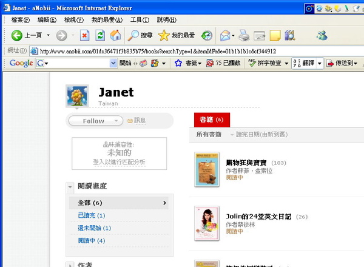
Task: Click the Google toolbar logo
Action: [21, 63]
